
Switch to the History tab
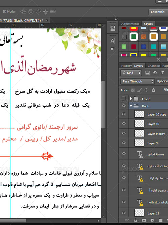point(126,66)
